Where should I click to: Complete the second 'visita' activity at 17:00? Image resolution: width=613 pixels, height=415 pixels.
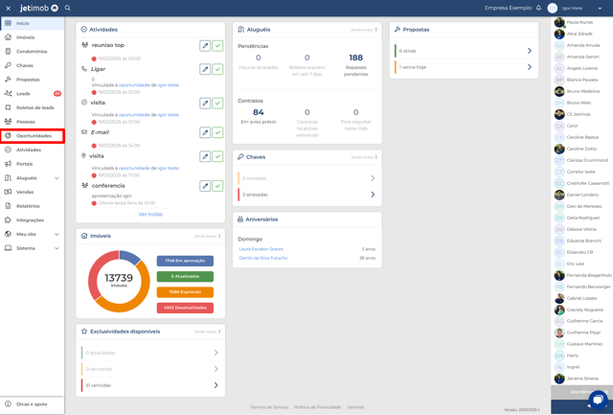pos(217,156)
